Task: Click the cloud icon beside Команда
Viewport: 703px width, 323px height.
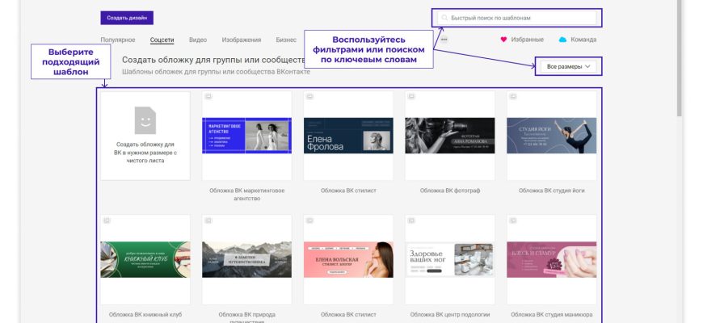Action: click(x=562, y=39)
